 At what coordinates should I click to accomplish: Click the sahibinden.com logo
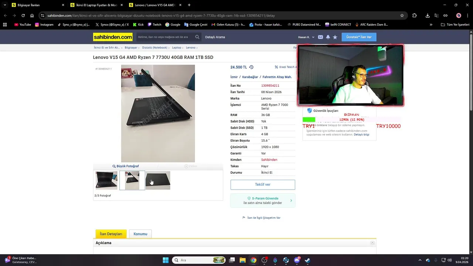(113, 37)
